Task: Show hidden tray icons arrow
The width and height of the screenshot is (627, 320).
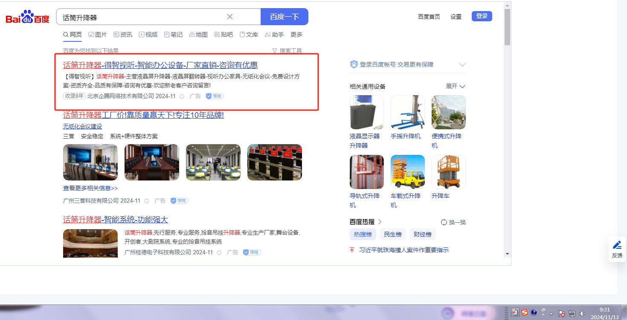Action: pyautogui.click(x=552, y=313)
